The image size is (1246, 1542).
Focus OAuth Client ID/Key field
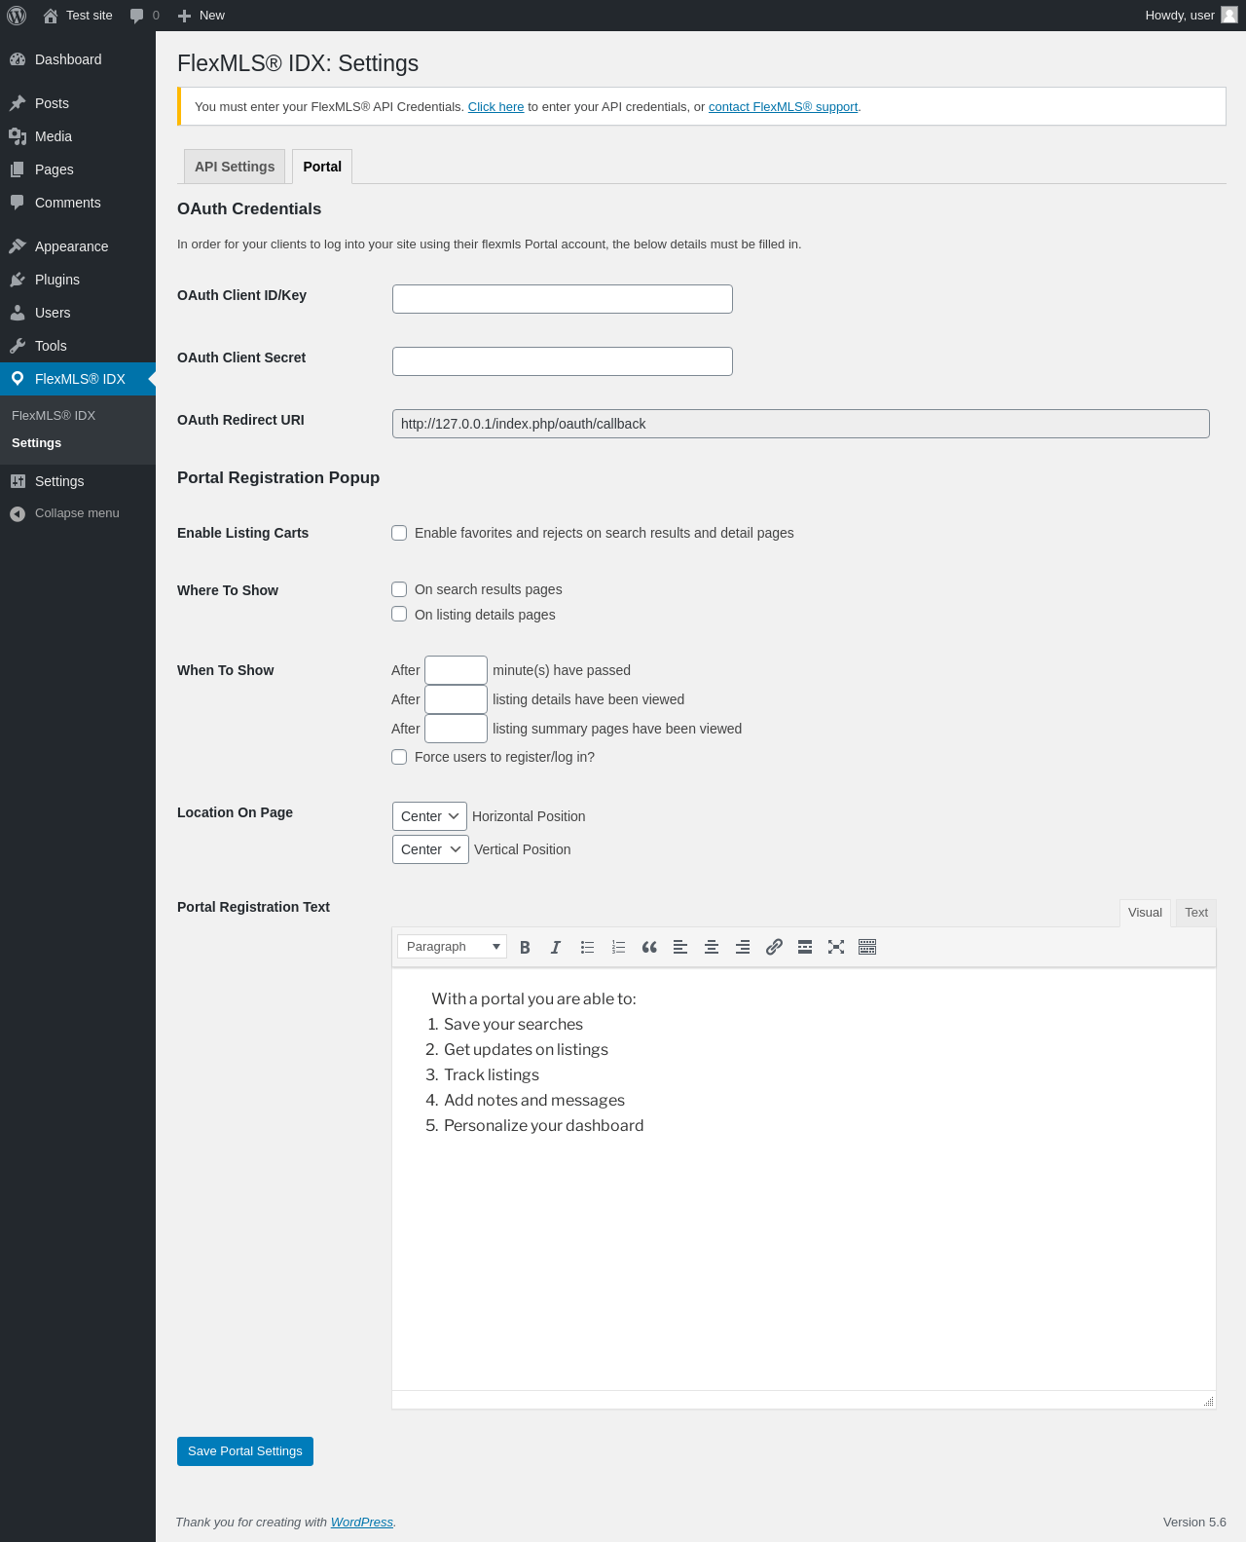pyautogui.click(x=563, y=299)
